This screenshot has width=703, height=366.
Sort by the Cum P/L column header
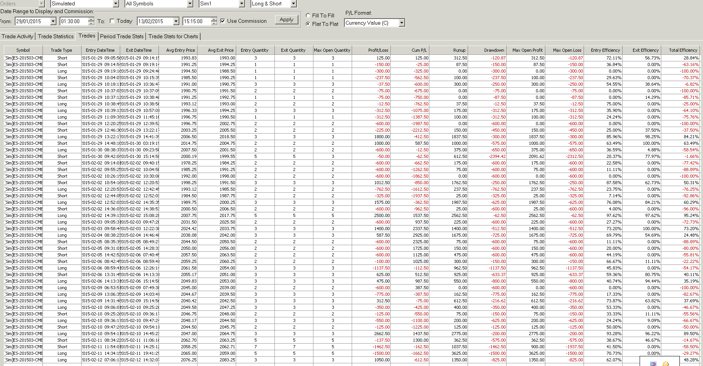(x=410, y=50)
